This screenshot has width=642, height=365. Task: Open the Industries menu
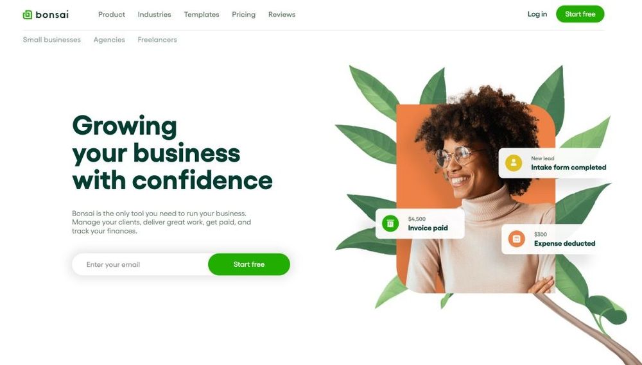coord(154,14)
